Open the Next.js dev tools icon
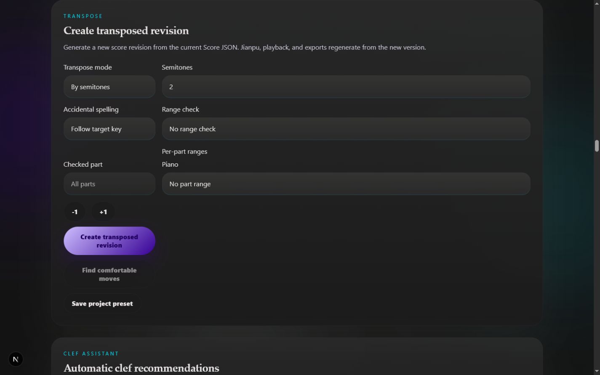 pyautogui.click(x=16, y=359)
